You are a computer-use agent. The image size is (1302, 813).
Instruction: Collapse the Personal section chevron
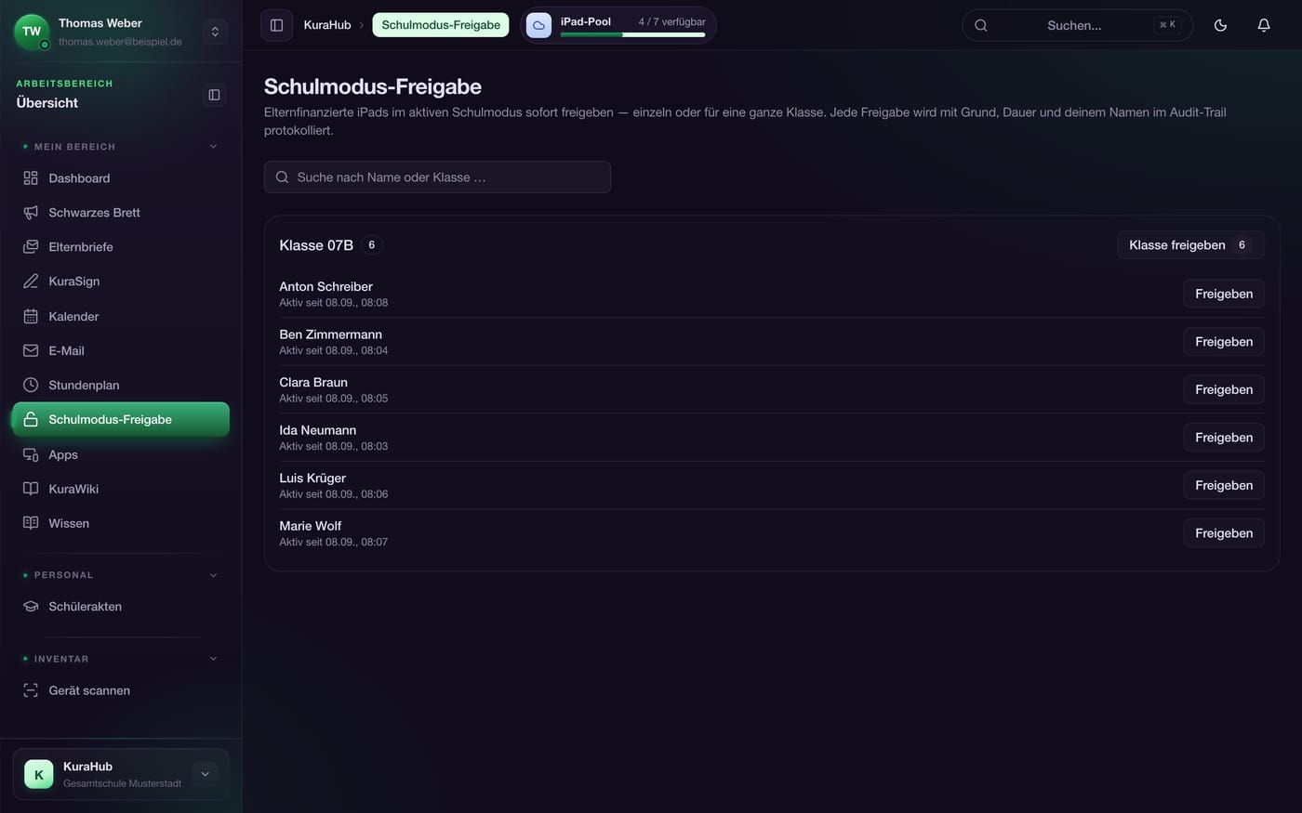213,575
